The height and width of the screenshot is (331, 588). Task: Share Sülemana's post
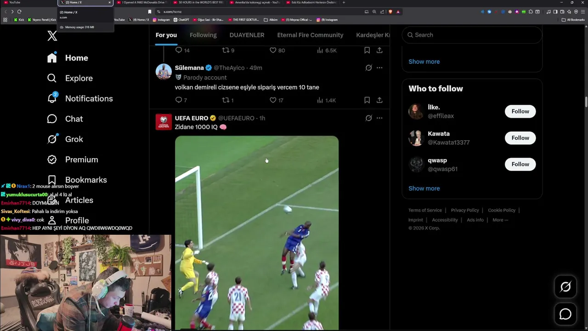[x=379, y=100]
